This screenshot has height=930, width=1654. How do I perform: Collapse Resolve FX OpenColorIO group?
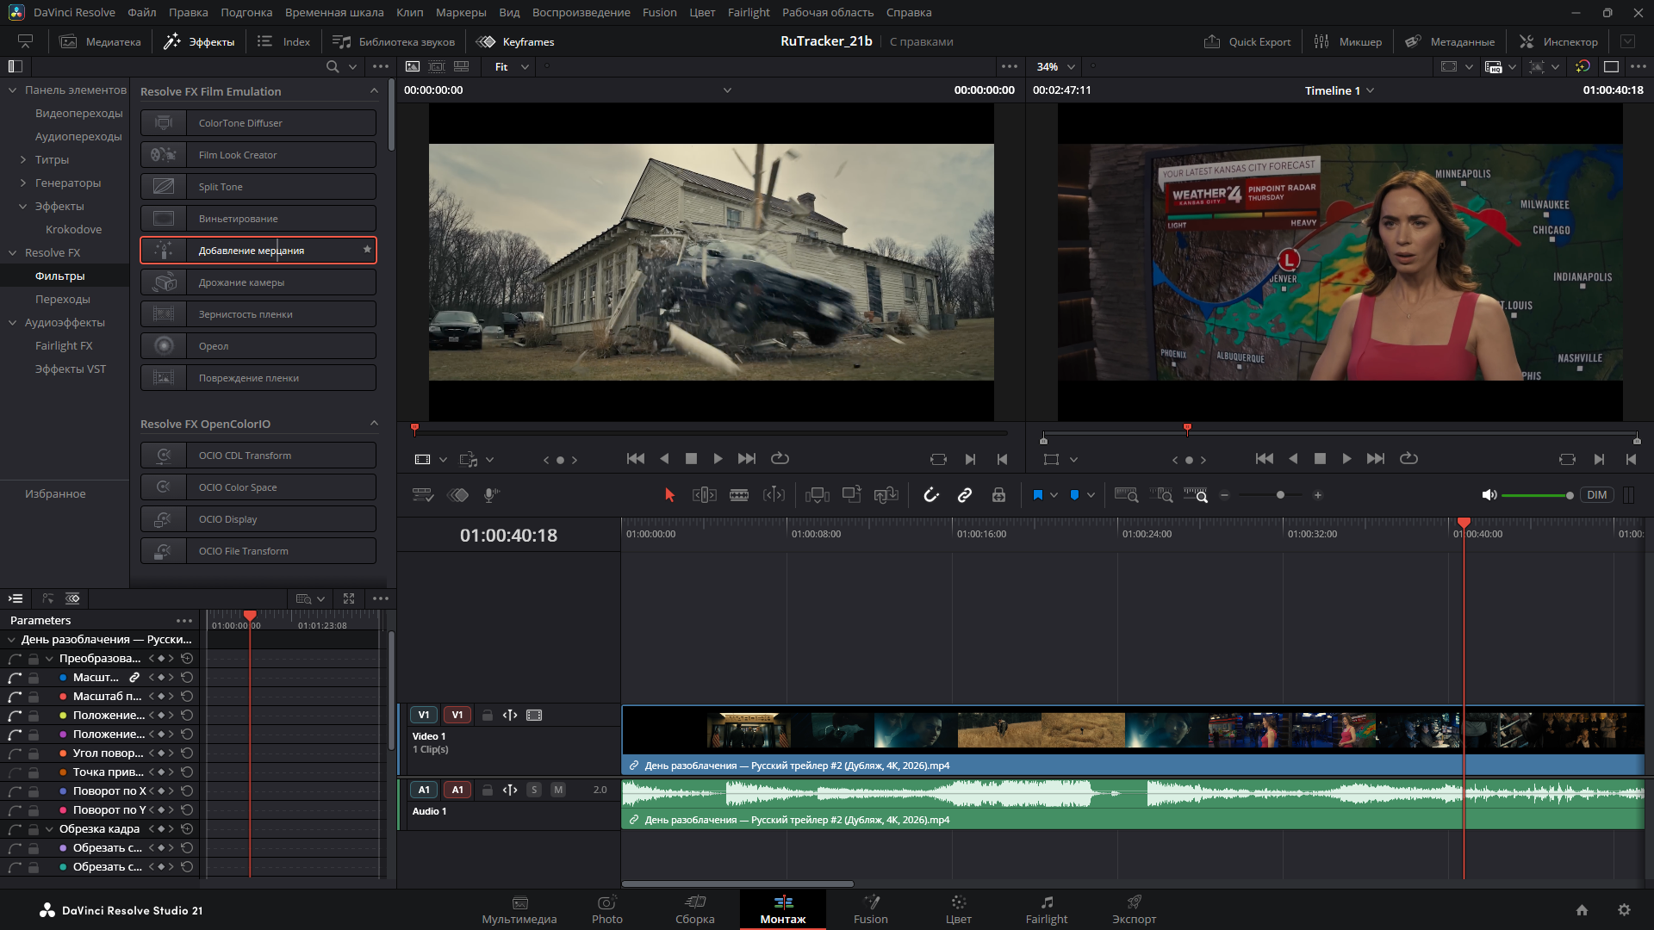(x=374, y=424)
